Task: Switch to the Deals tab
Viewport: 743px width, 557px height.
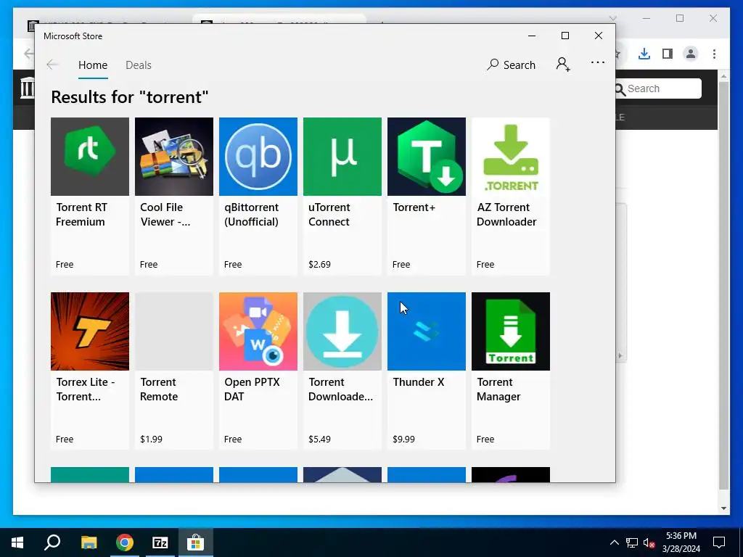Action: click(x=139, y=65)
